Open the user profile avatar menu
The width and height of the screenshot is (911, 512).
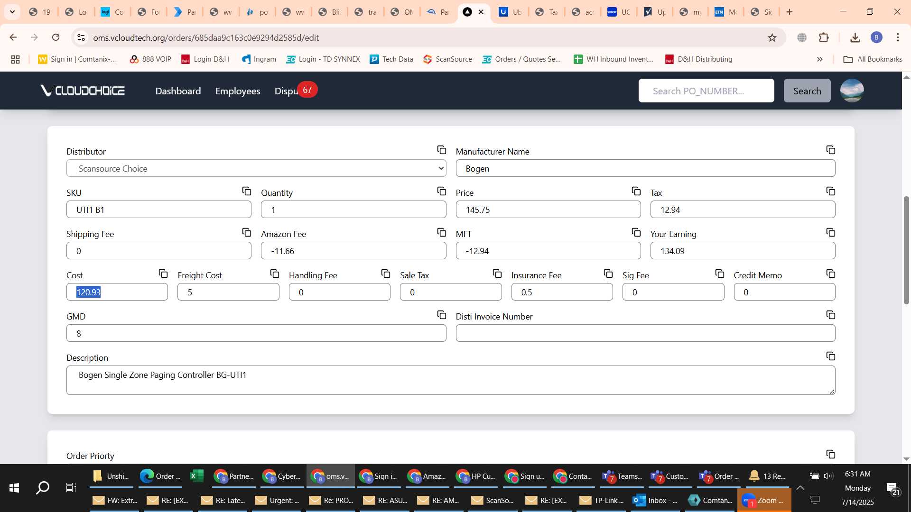[x=852, y=91]
